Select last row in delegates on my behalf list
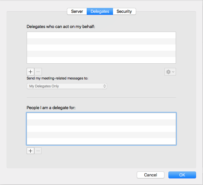This screenshot has width=203, height=185. tap(101, 60)
